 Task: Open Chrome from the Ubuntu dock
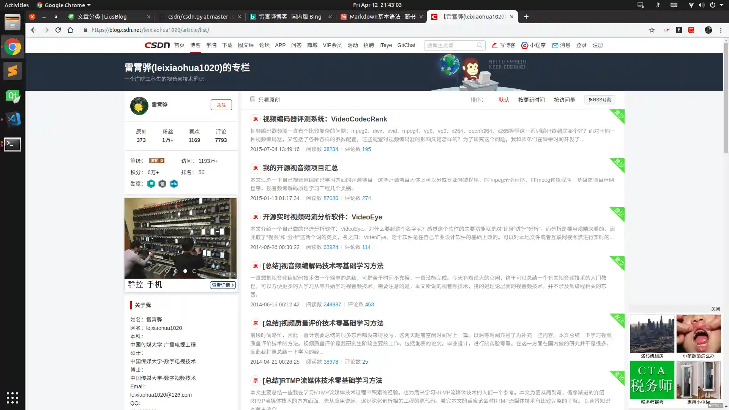(13, 47)
